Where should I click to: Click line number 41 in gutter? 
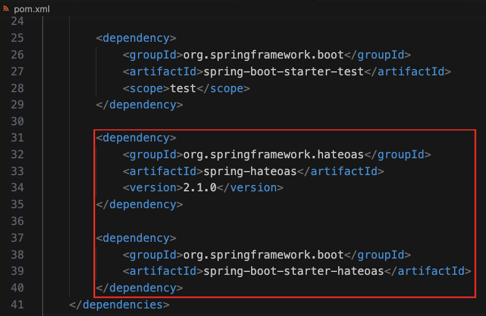[17, 305]
